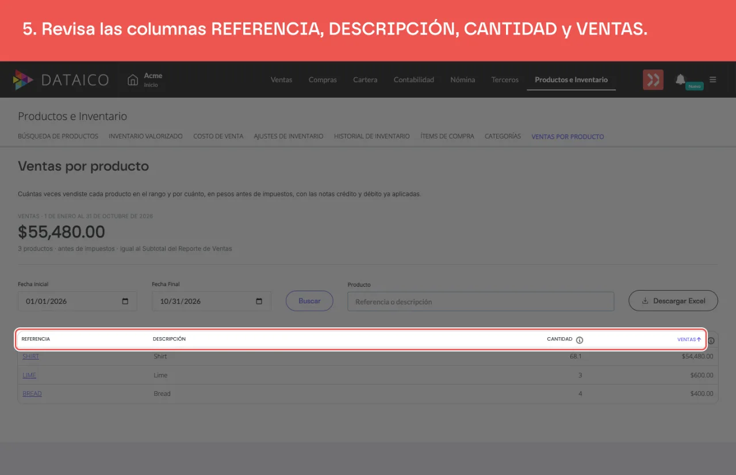This screenshot has width=736, height=475.
Task: Open the Cartera menu
Action: (x=365, y=80)
